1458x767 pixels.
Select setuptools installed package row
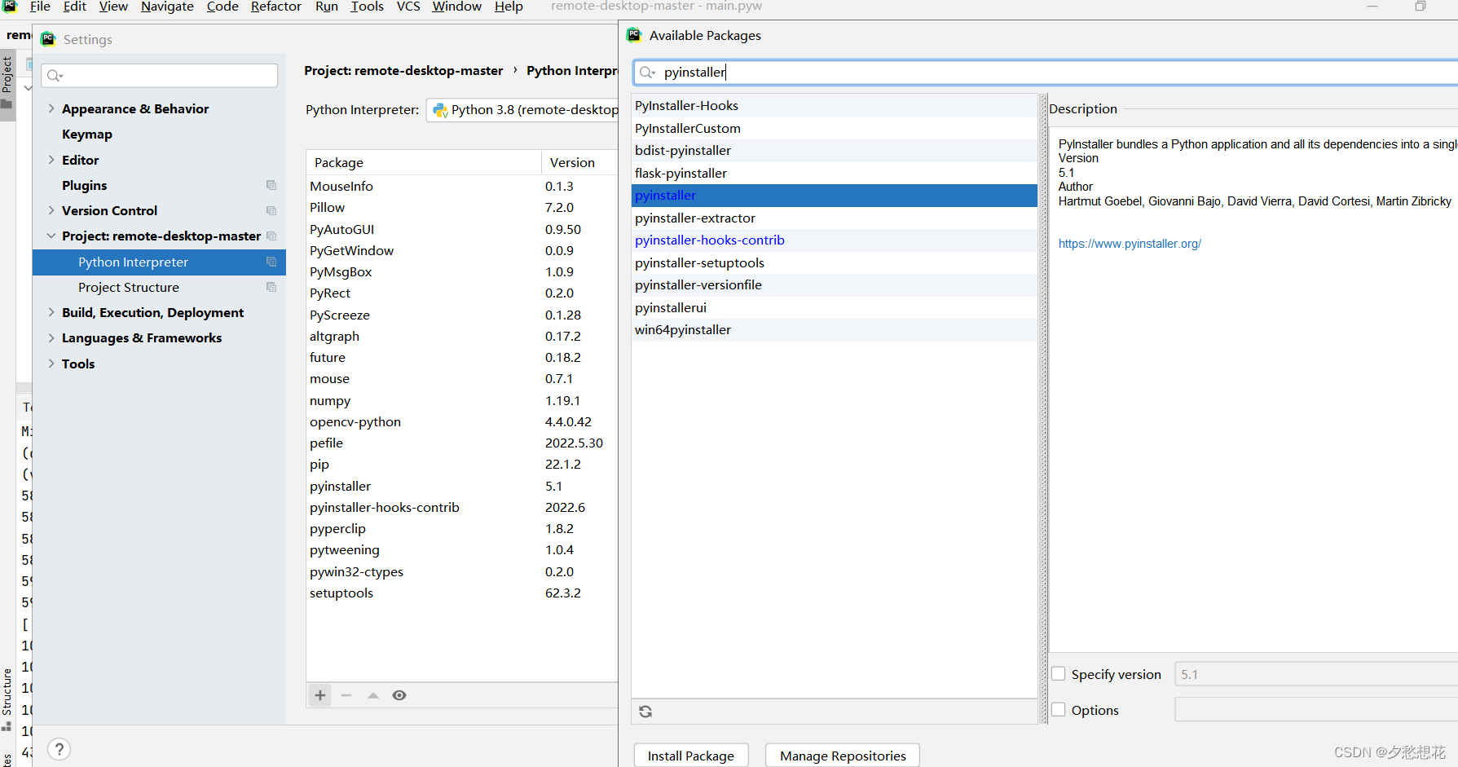pyautogui.click(x=462, y=593)
